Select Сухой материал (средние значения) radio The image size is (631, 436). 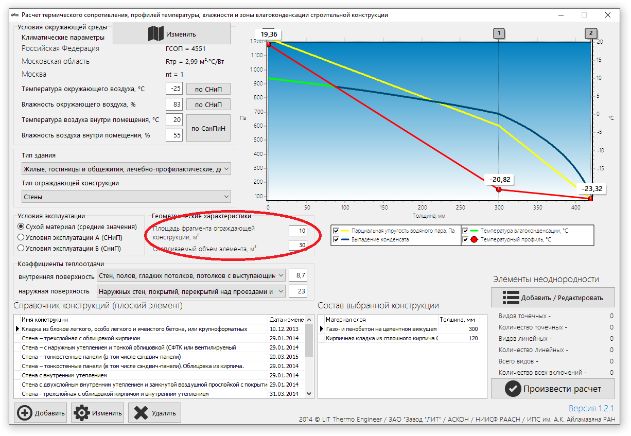(21, 226)
